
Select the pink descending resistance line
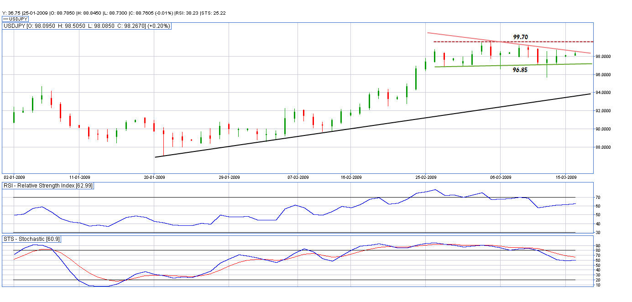[x=509, y=43]
